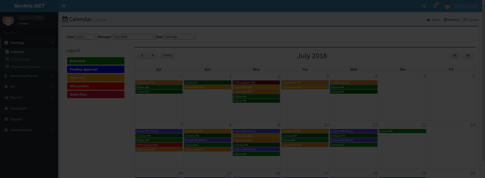The width and height of the screenshot is (485, 178).
Task: Click the Today button
Action: click(x=167, y=55)
